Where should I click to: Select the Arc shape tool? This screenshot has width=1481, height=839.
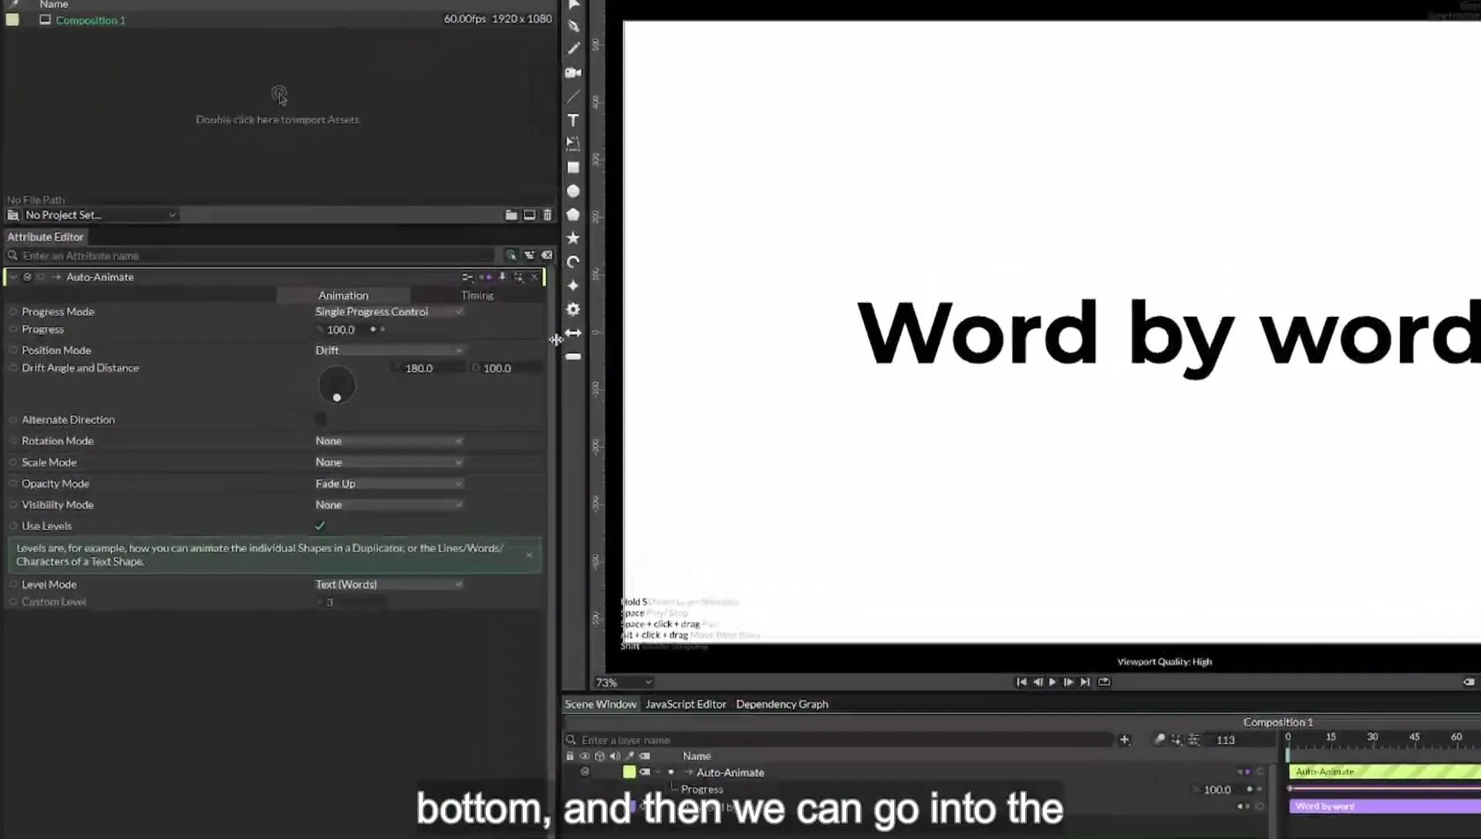pyautogui.click(x=573, y=262)
